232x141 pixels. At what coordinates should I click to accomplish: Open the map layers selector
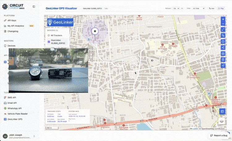(222, 121)
